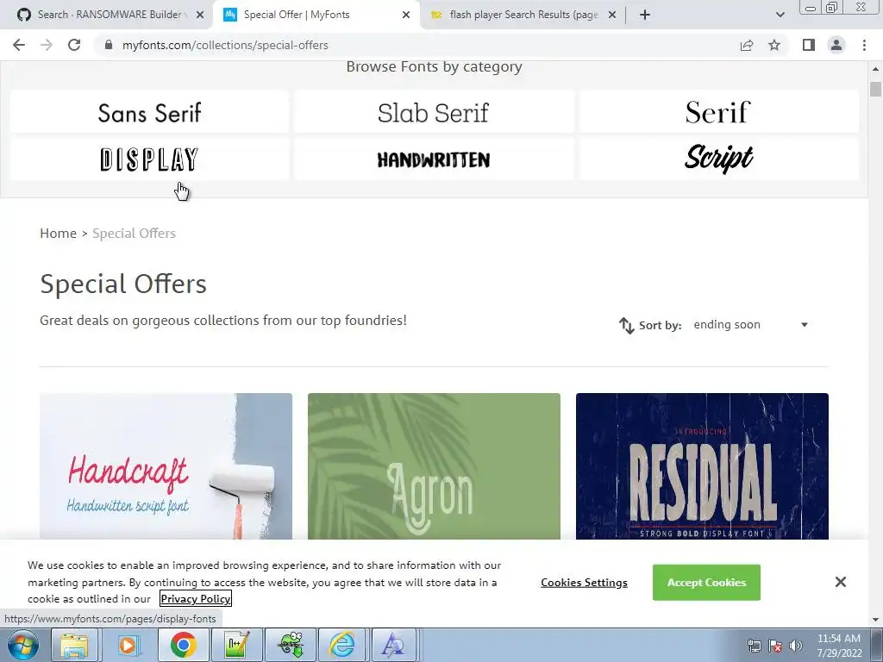Open the Handcraft font thumbnail

[166, 466]
